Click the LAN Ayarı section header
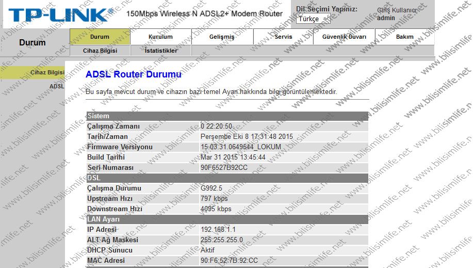The image size is (473, 268). coord(227,219)
